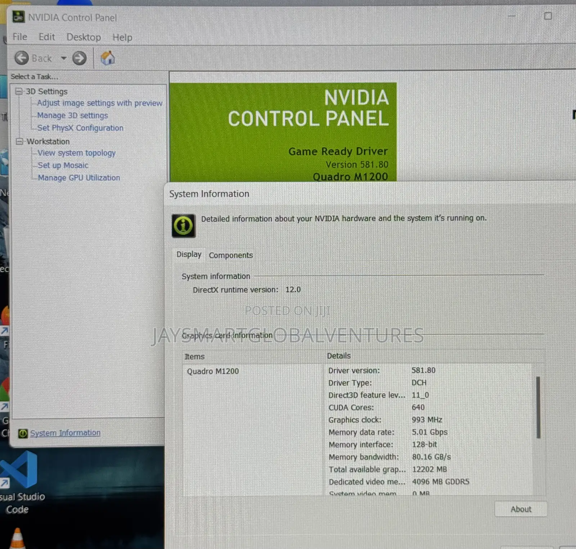Click the Forward arrow icon

(x=80, y=58)
